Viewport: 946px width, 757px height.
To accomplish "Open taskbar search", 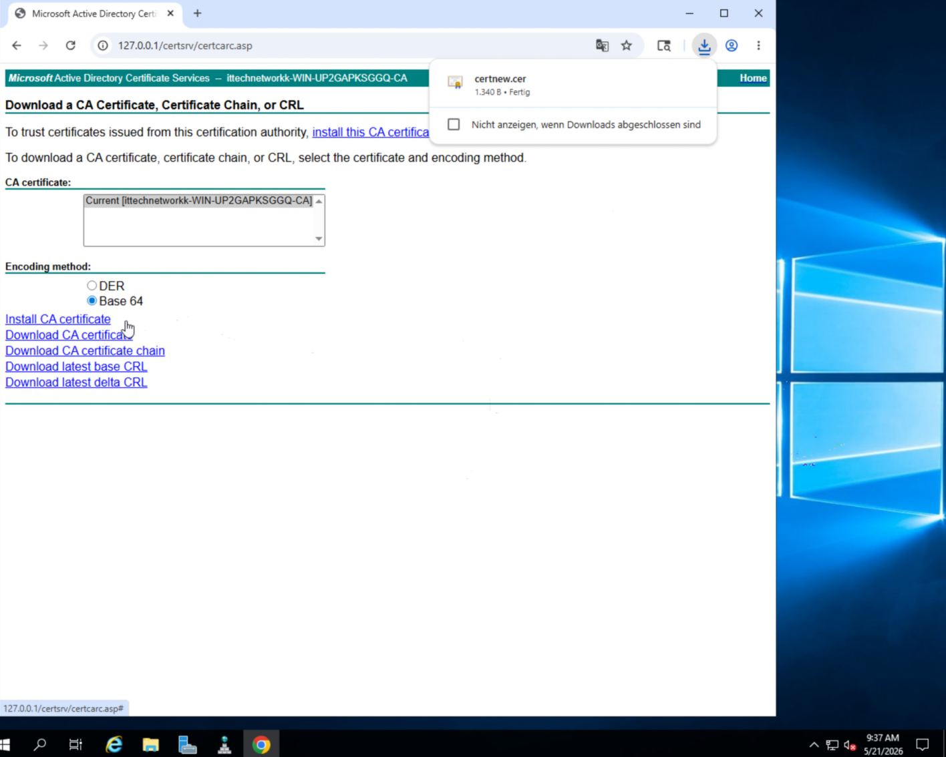I will click(40, 744).
